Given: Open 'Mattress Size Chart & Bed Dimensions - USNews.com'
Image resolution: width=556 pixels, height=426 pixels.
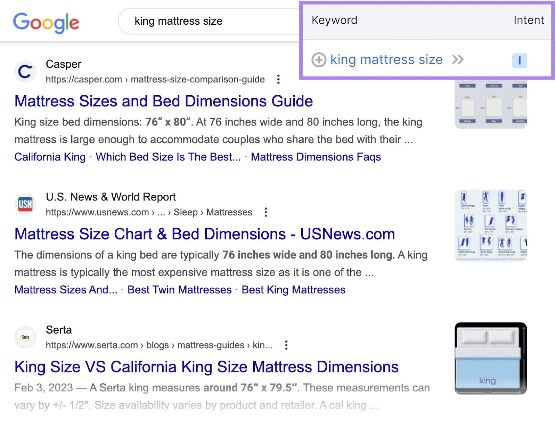Looking at the screenshot, I should pos(205,234).
